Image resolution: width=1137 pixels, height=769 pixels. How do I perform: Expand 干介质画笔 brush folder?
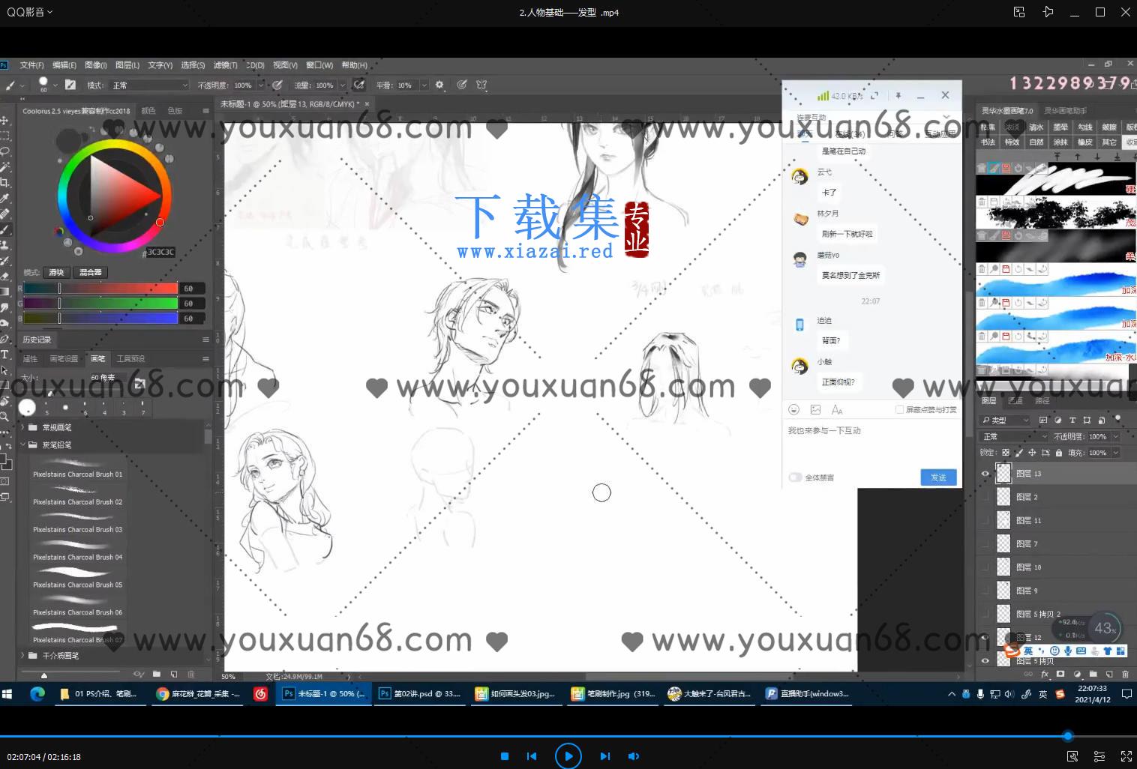[x=22, y=655]
